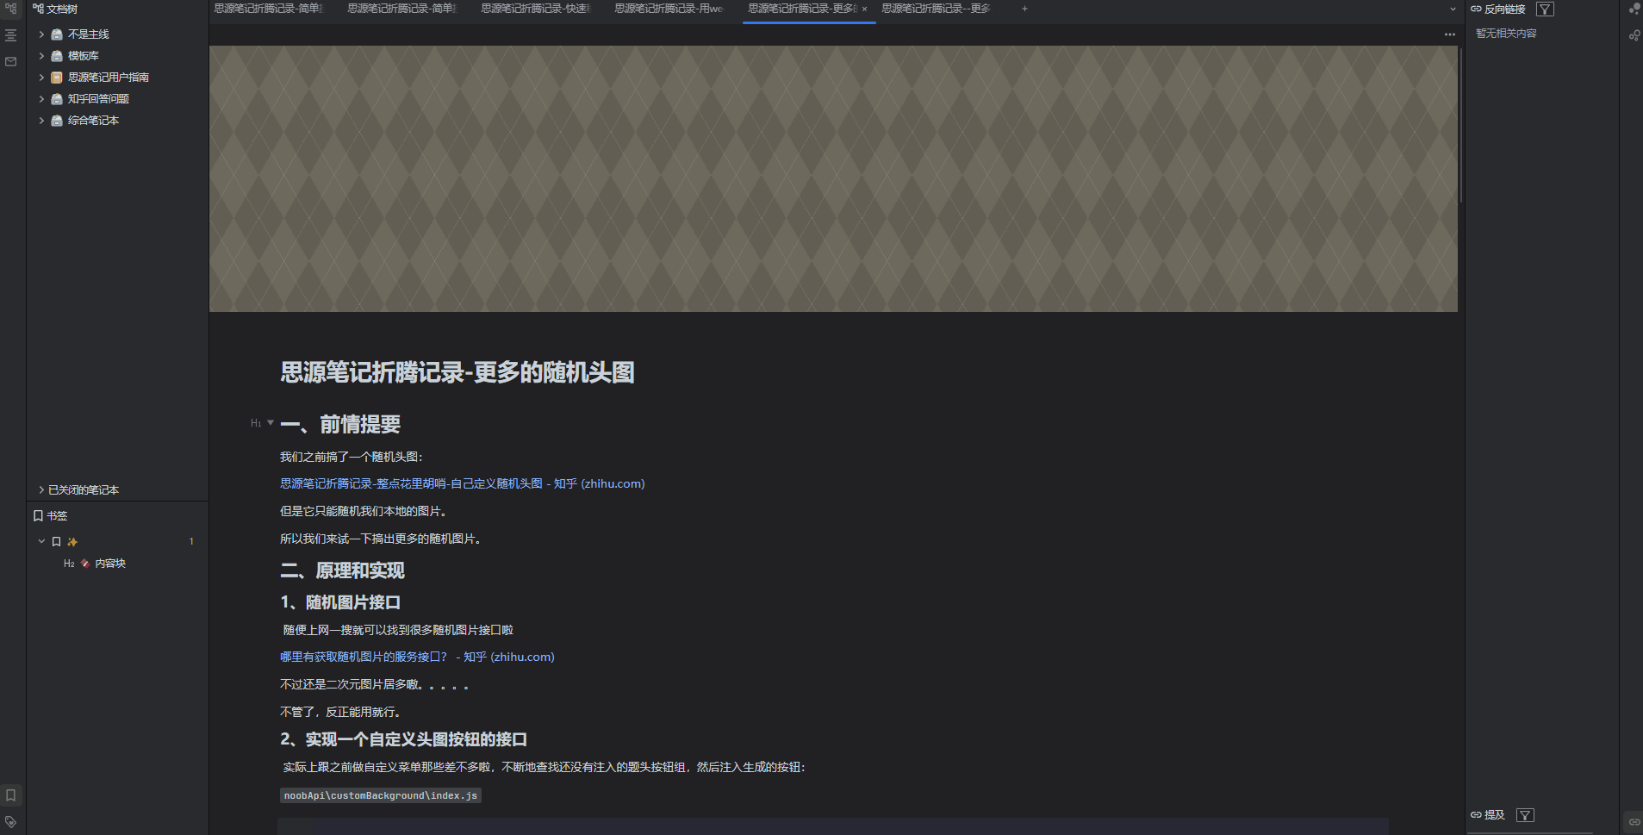Open the tag panel icon in bottom left dock
Image resolution: width=1643 pixels, height=835 pixels.
pos(10,820)
